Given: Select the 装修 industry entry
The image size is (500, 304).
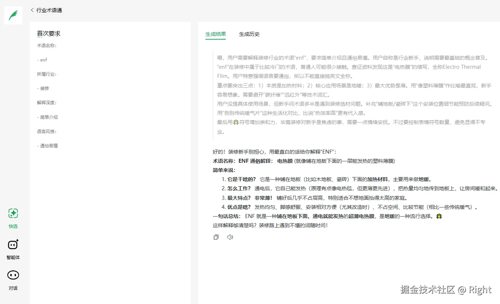Looking at the screenshot, I should [44, 88].
